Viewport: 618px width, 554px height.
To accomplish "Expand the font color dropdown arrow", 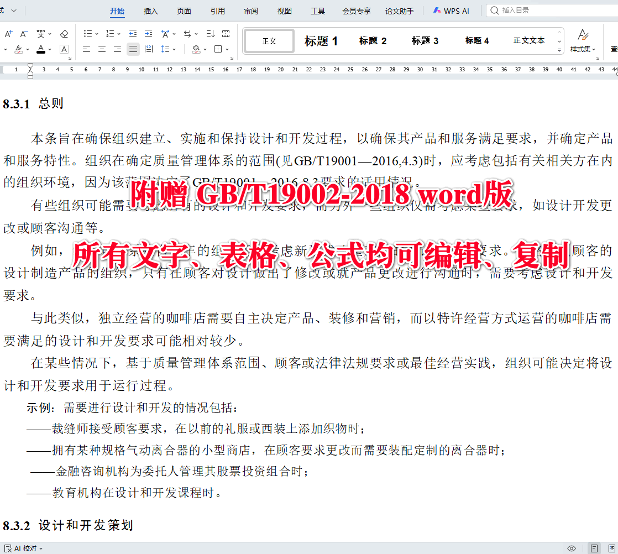I will pos(50,50).
